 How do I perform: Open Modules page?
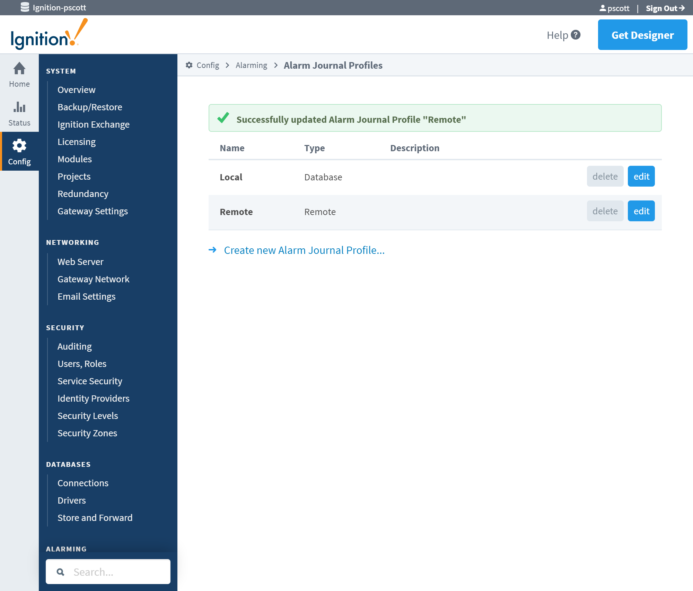pos(74,159)
